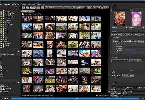The height and width of the screenshot is (100, 145).
Task: Click the Saturation slider track
Action: 134,51
